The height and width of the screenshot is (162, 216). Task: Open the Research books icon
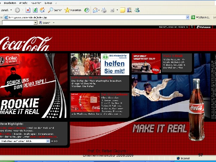point(129,10)
